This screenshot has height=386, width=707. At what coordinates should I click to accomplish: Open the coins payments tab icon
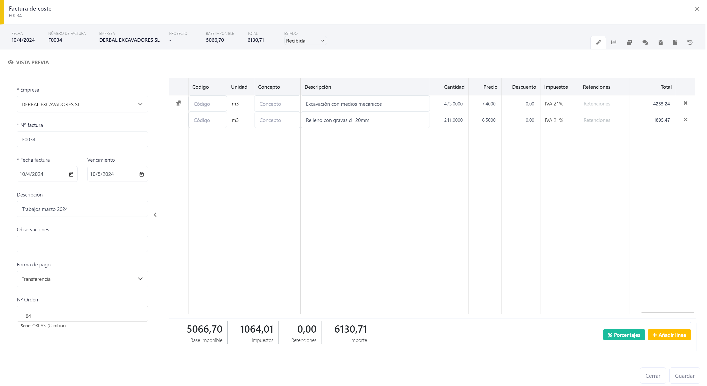(x=629, y=42)
